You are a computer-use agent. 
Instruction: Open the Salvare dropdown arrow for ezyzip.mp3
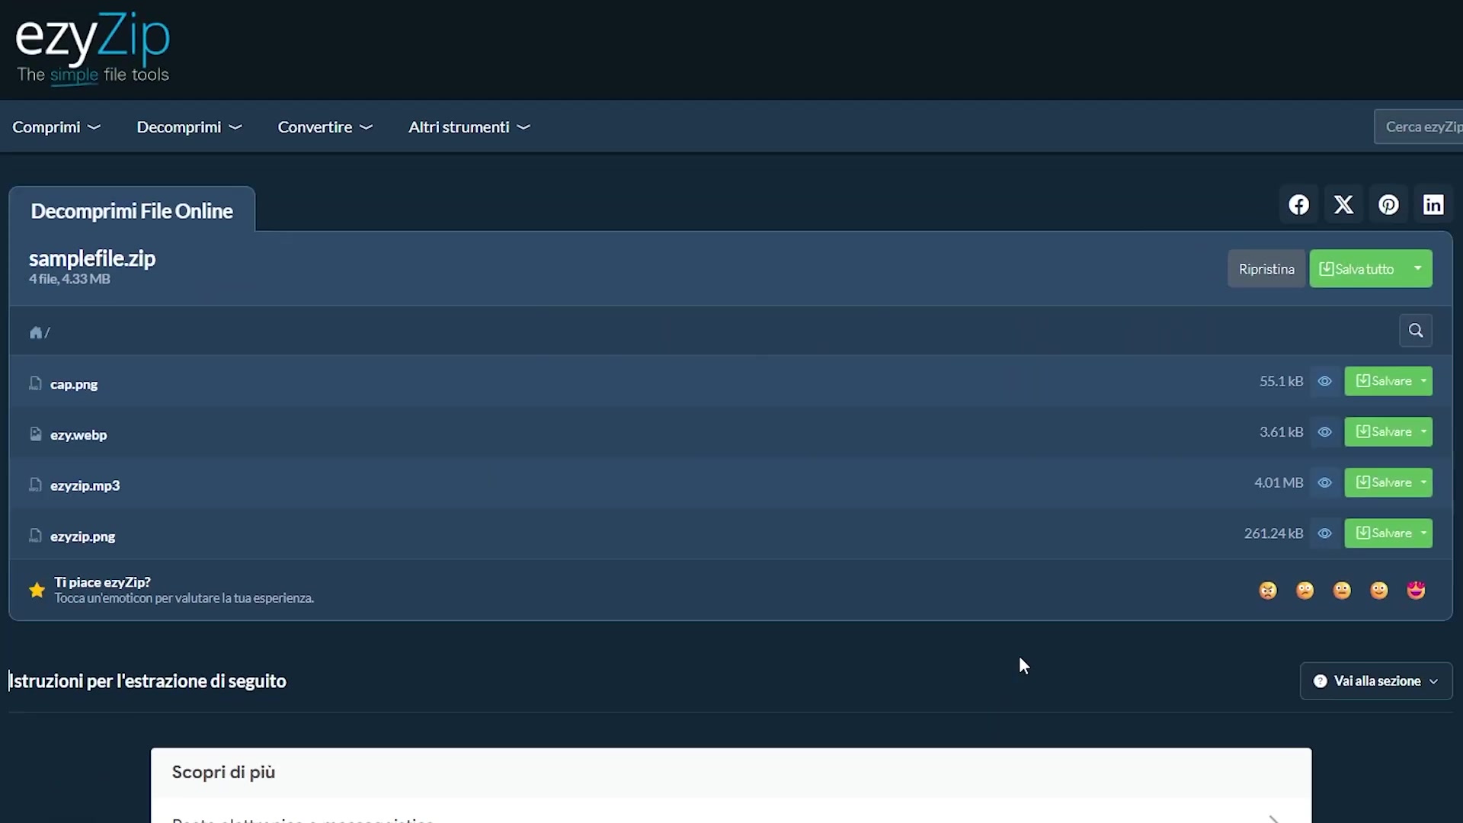click(x=1423, y=482)
